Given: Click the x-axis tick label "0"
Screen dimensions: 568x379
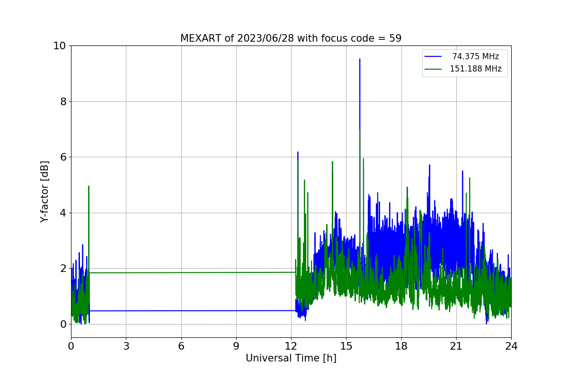Looking at the screenshot, I should 71,346.
